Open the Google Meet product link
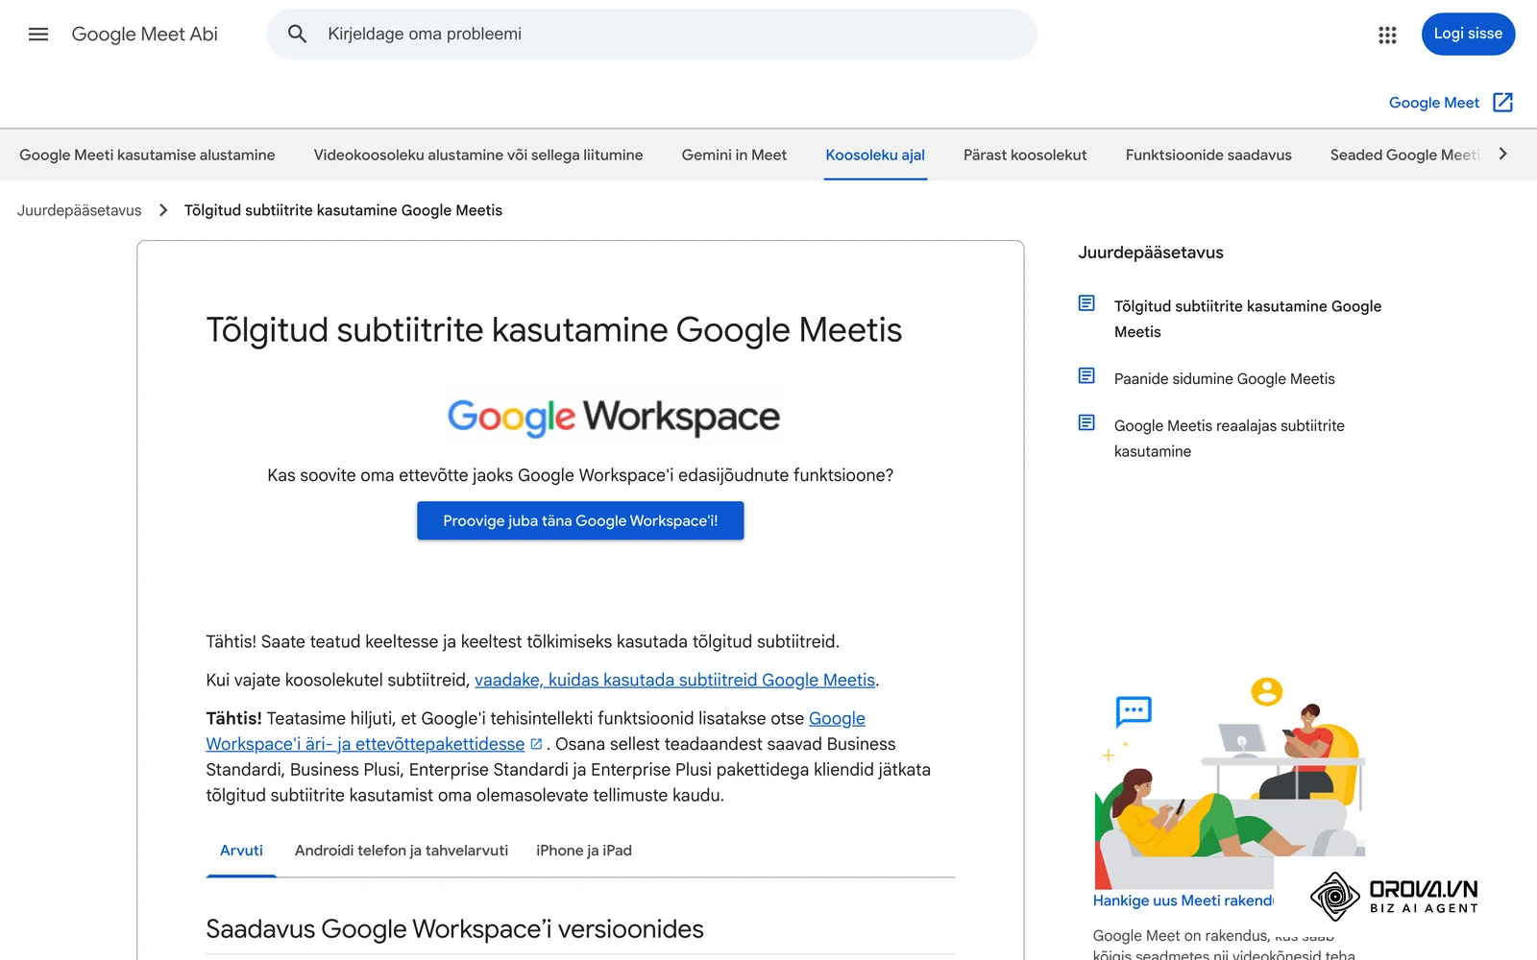 coord(1434,103)
